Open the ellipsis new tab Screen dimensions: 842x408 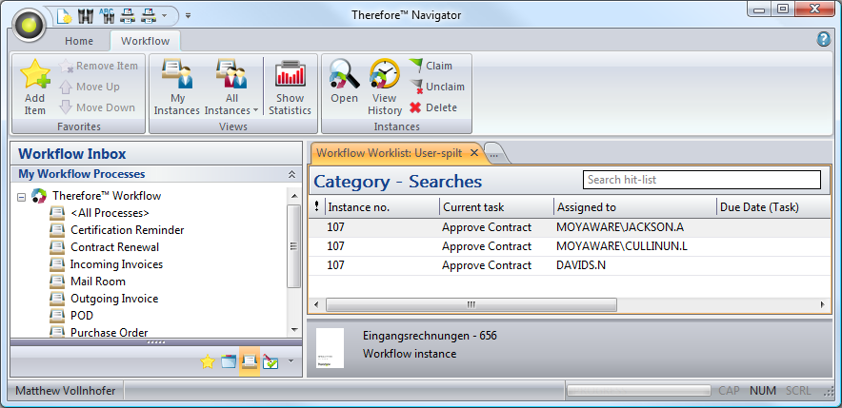494,154
